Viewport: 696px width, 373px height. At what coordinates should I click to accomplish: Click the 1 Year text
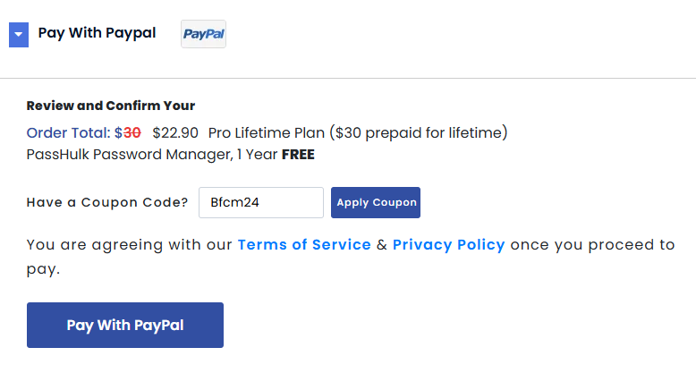pos(257,154)
